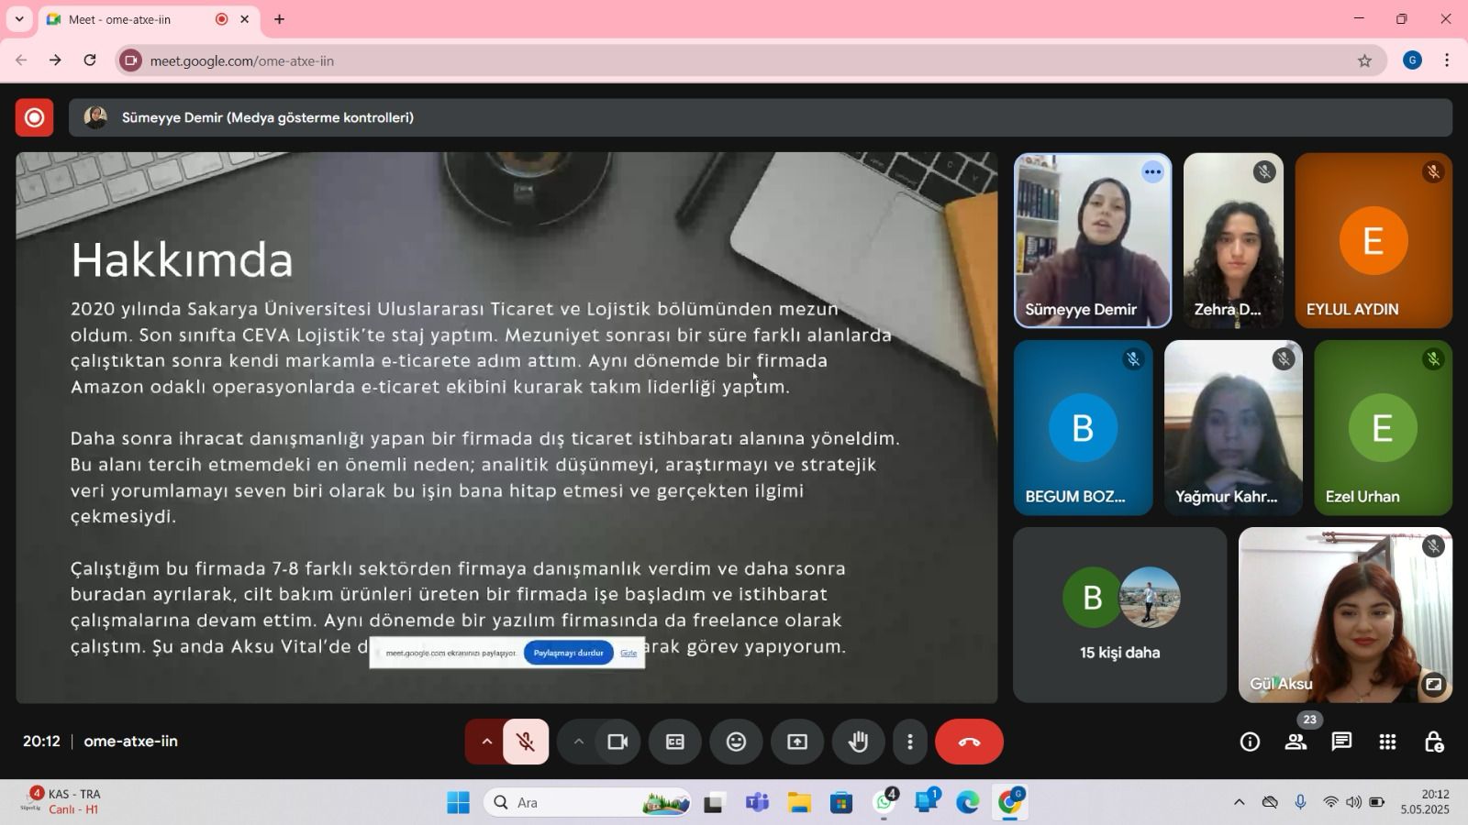Click the Paylaşmayı durdur button
The image size is (1468, 825).
point(568,653)
